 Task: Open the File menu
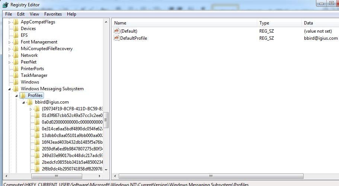[x=9, y=14]
